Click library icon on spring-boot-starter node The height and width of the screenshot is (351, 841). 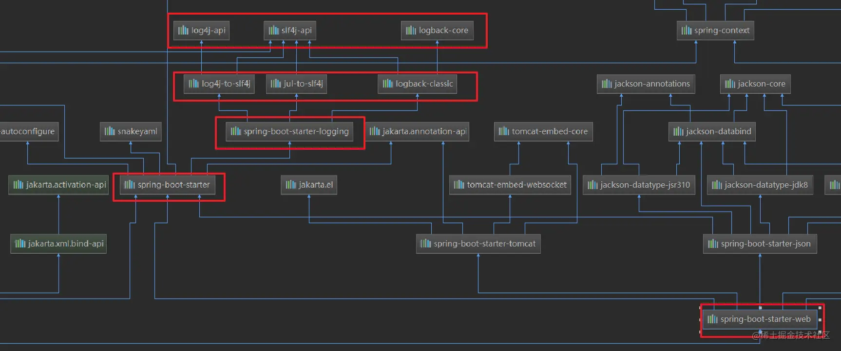[x=130, y=185]
